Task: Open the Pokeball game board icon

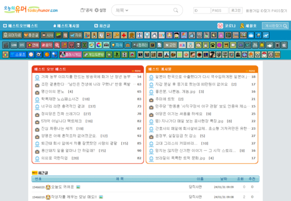Action: [264, 55]
